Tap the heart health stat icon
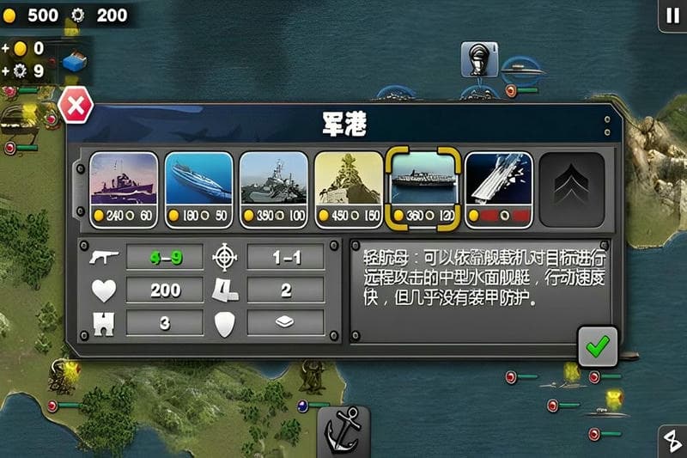 [104, 290]
